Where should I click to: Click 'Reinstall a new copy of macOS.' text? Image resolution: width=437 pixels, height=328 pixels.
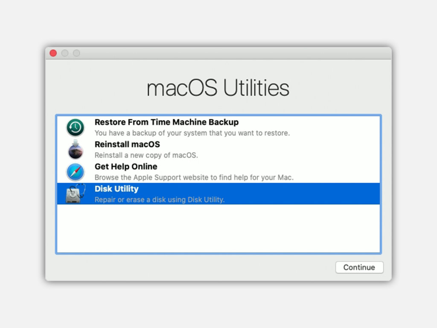146,155
